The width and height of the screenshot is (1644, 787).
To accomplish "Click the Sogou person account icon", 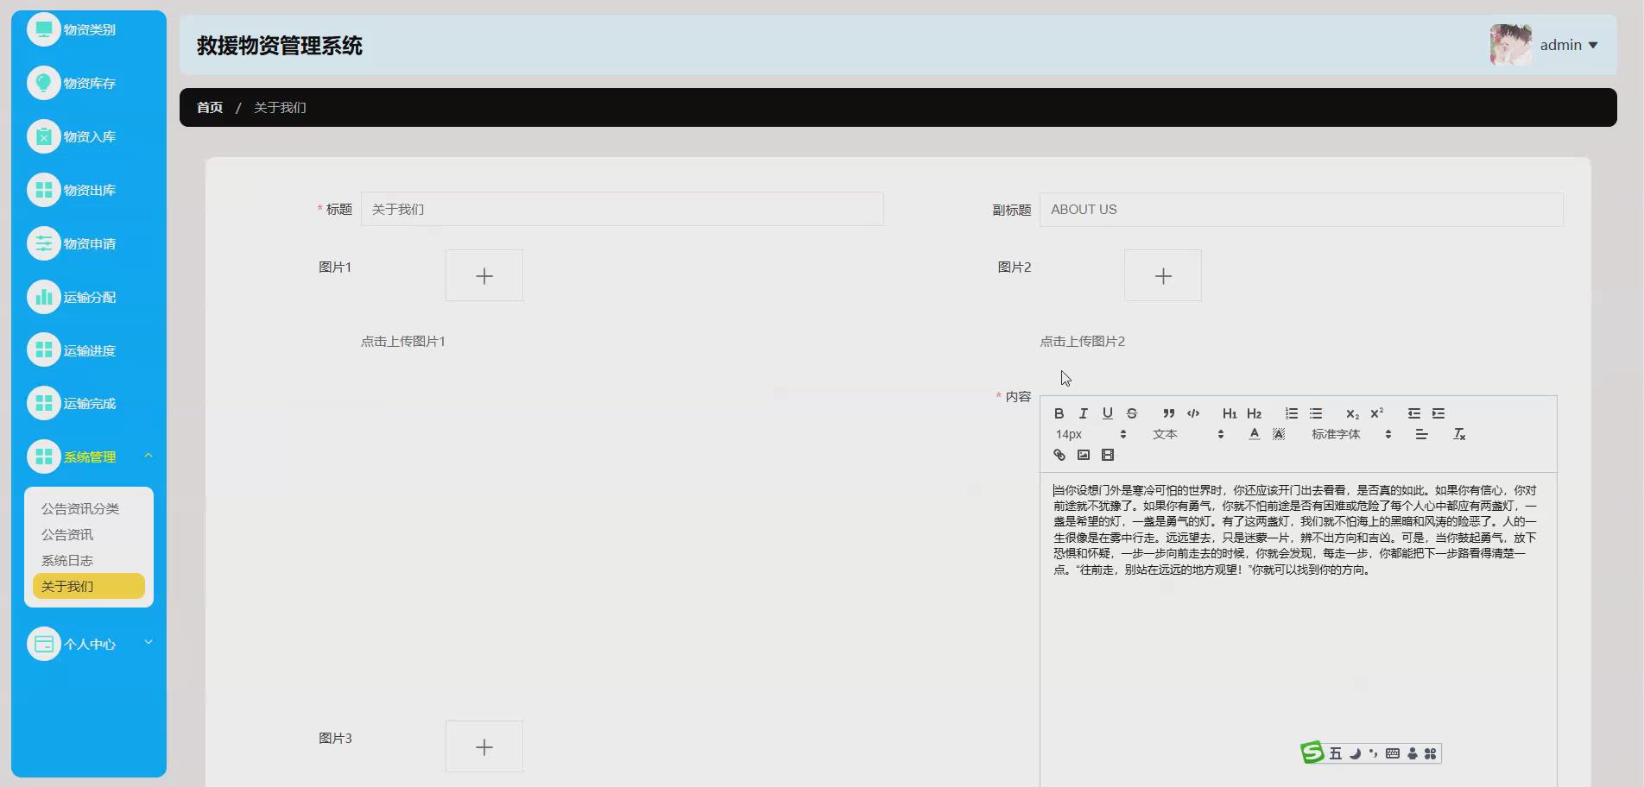I will click(1413, 753).
